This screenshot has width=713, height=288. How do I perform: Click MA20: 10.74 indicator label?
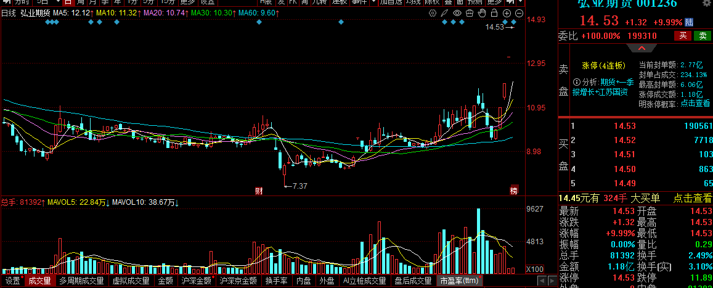click(x=166, y=13)
